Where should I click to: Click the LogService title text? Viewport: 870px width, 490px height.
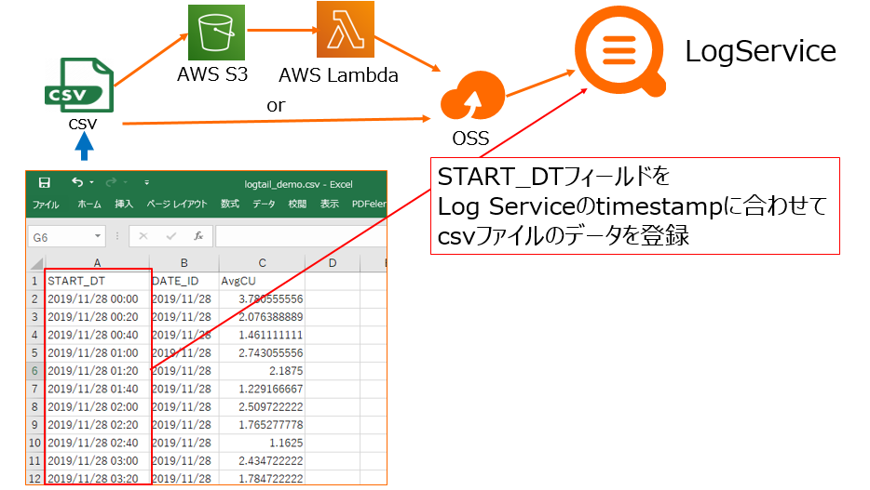(760, 51)
